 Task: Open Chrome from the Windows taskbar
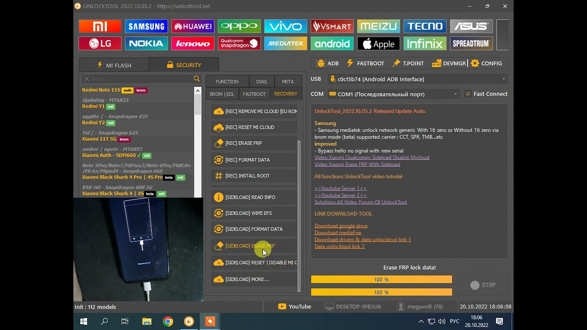click(168, 321)
